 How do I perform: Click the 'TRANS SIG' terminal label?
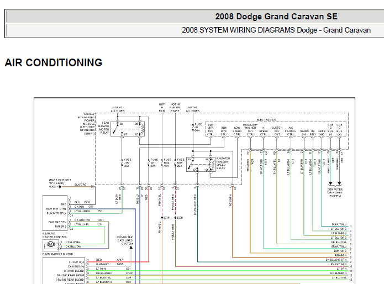point(304,133)
